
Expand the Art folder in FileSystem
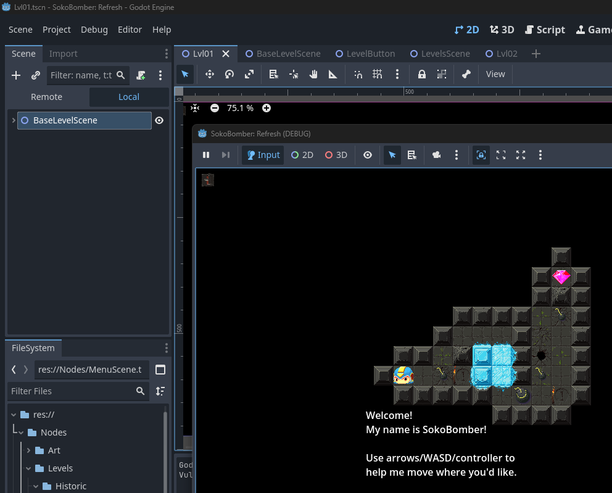pyautogui.click(x=28, y=450)
